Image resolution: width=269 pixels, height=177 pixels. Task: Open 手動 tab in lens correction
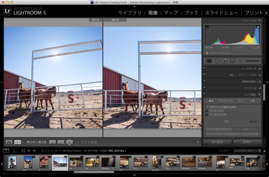coord(253,101)
